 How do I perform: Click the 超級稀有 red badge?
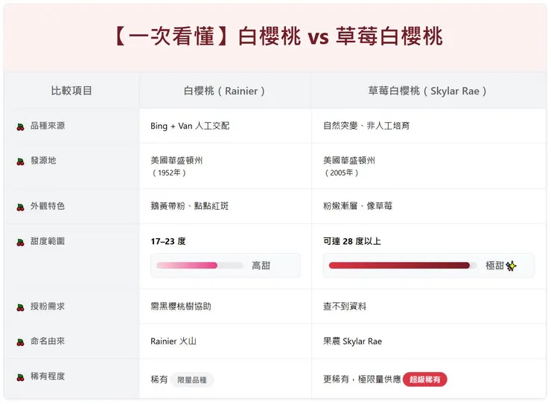(x=425, y=379)
